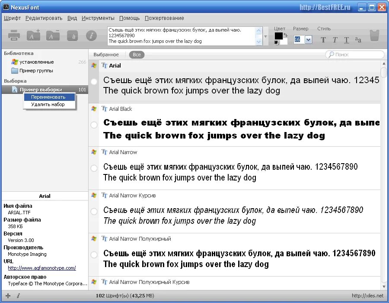Click the search magnifier icon
The width and height of the screenshot is (389, 303).
pos(331,55)
